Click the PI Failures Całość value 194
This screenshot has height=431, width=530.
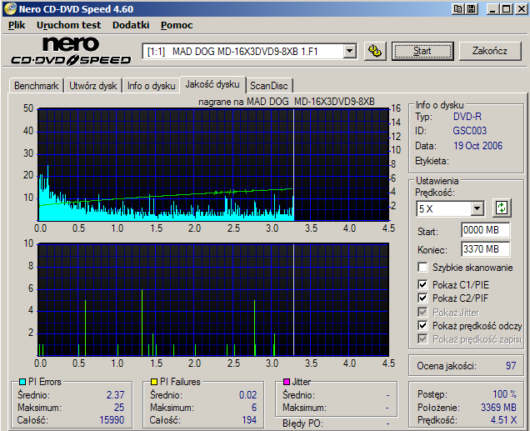coord(249,420)
